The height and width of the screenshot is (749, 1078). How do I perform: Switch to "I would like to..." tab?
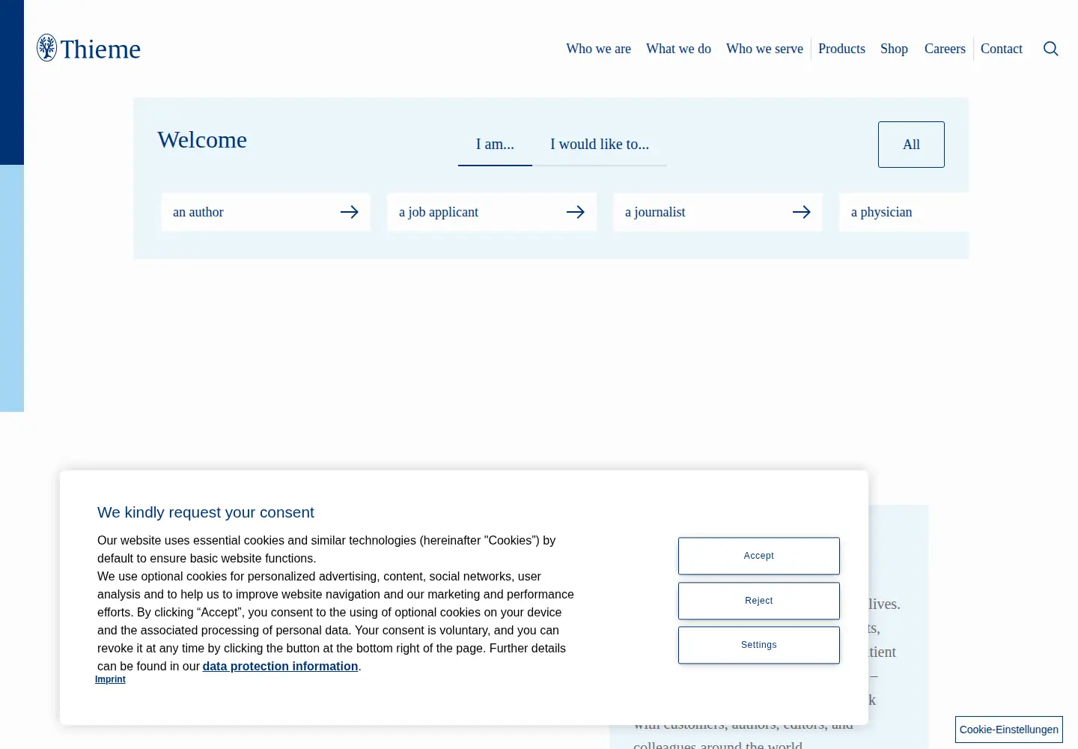(600, 145)
